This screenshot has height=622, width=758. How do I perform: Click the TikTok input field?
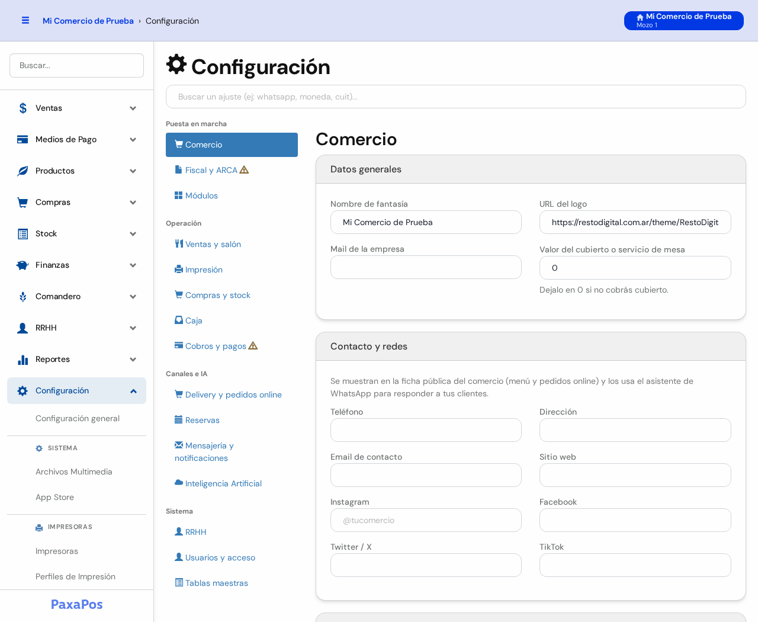click(635, 565)
